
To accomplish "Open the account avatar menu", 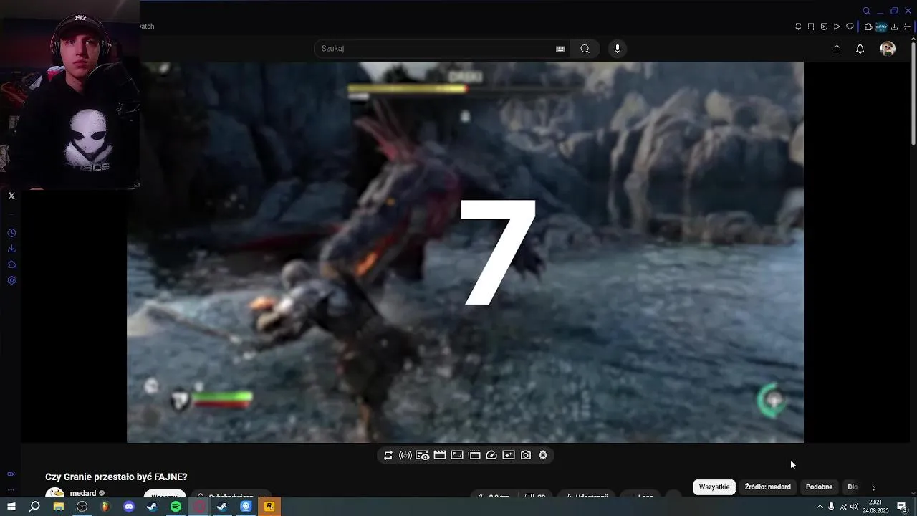I will pyautogui.click(x=888, y=49).
